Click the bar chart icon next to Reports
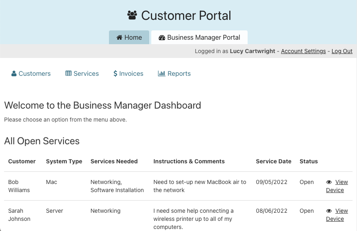Image resolution: width=357 pixels, height=231 pixels. [161, 74]
